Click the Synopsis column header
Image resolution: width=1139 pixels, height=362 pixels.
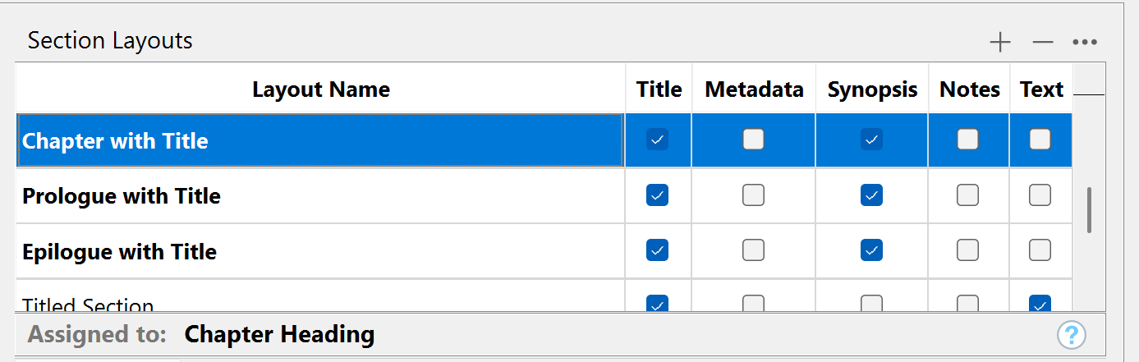point(872,89)
